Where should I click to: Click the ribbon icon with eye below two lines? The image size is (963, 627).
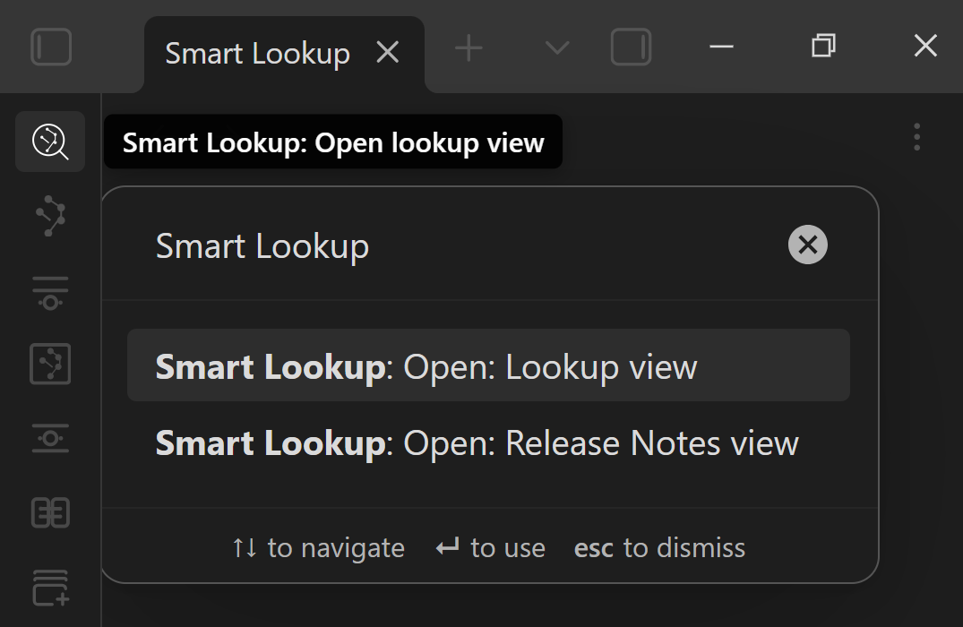point(50,292)
